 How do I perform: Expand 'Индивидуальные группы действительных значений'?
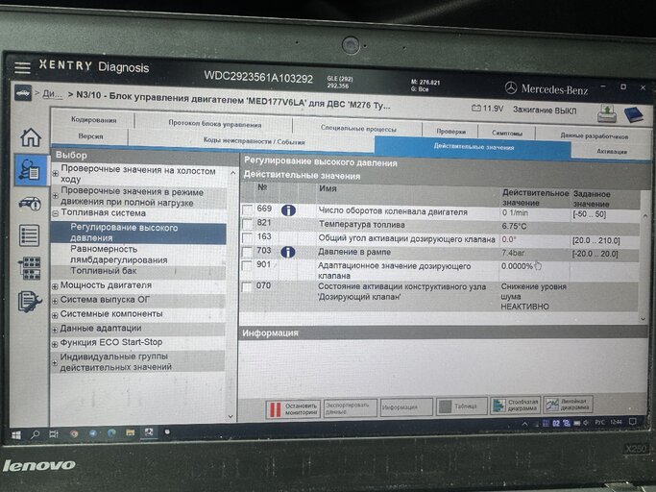pos(55,362)
